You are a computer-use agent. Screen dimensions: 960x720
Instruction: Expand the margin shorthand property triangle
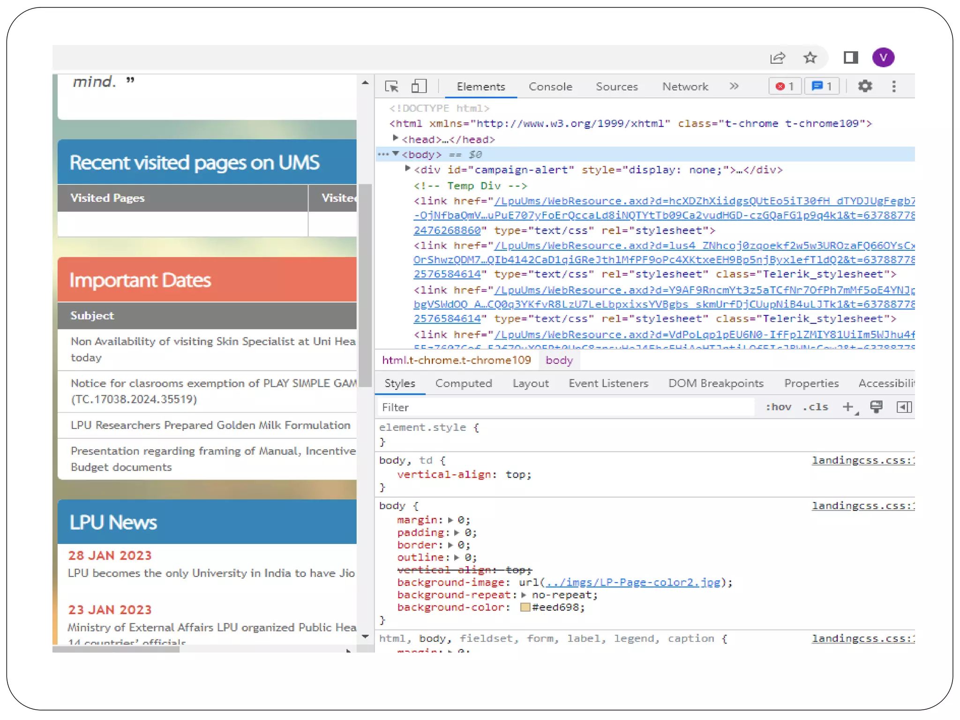coord(450,520)
